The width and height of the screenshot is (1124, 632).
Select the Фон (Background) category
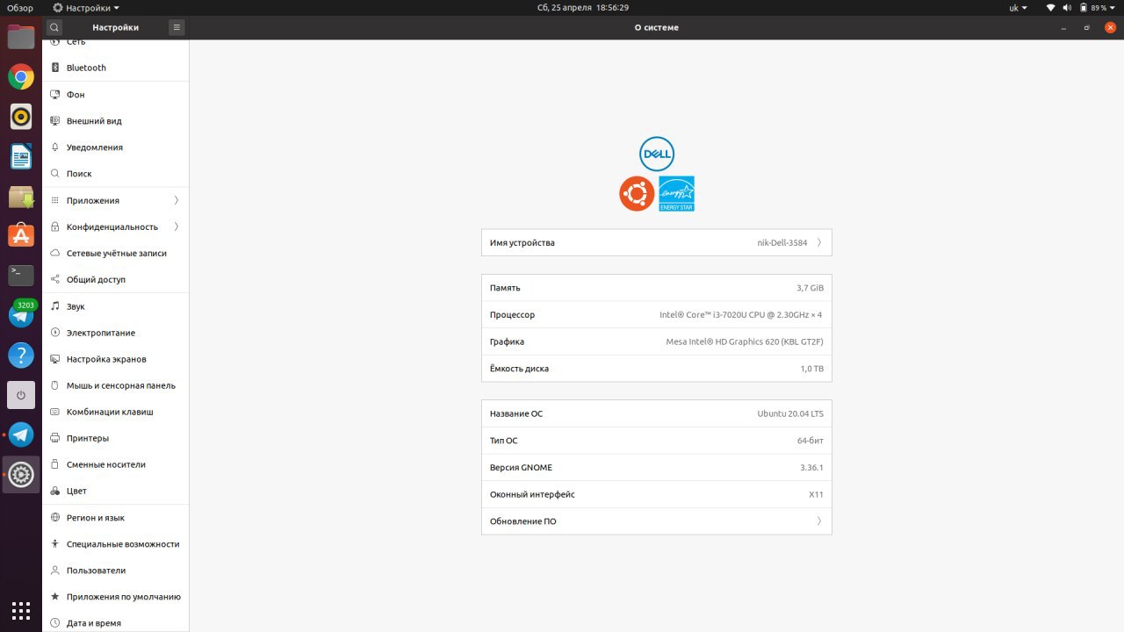(116, 94)
